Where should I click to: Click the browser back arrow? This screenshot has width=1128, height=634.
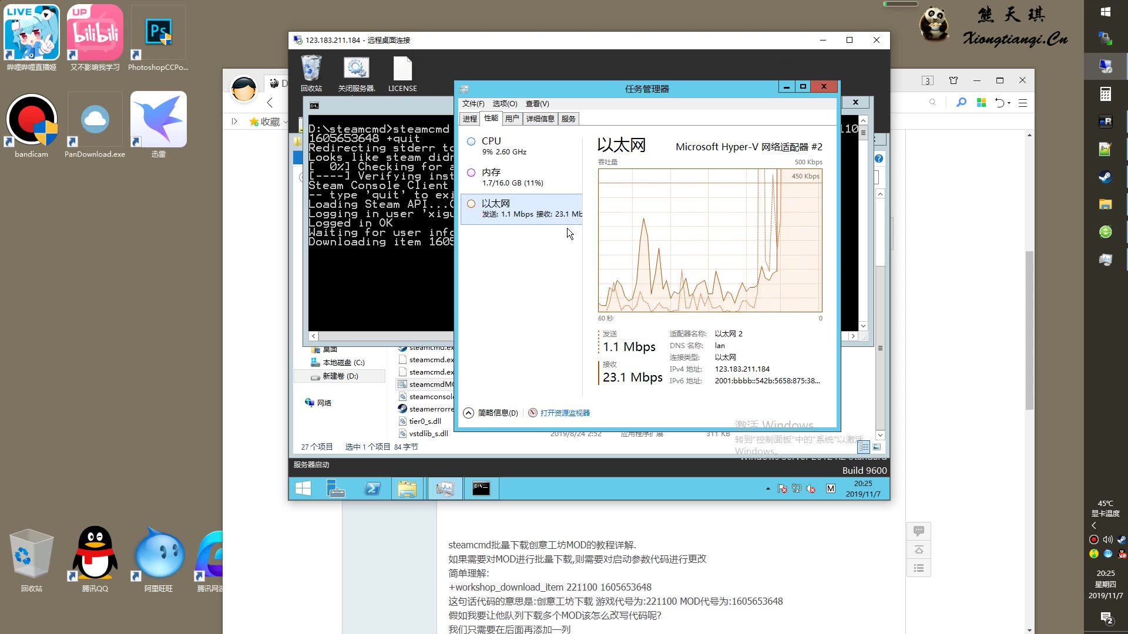click(x=270, y=103)
